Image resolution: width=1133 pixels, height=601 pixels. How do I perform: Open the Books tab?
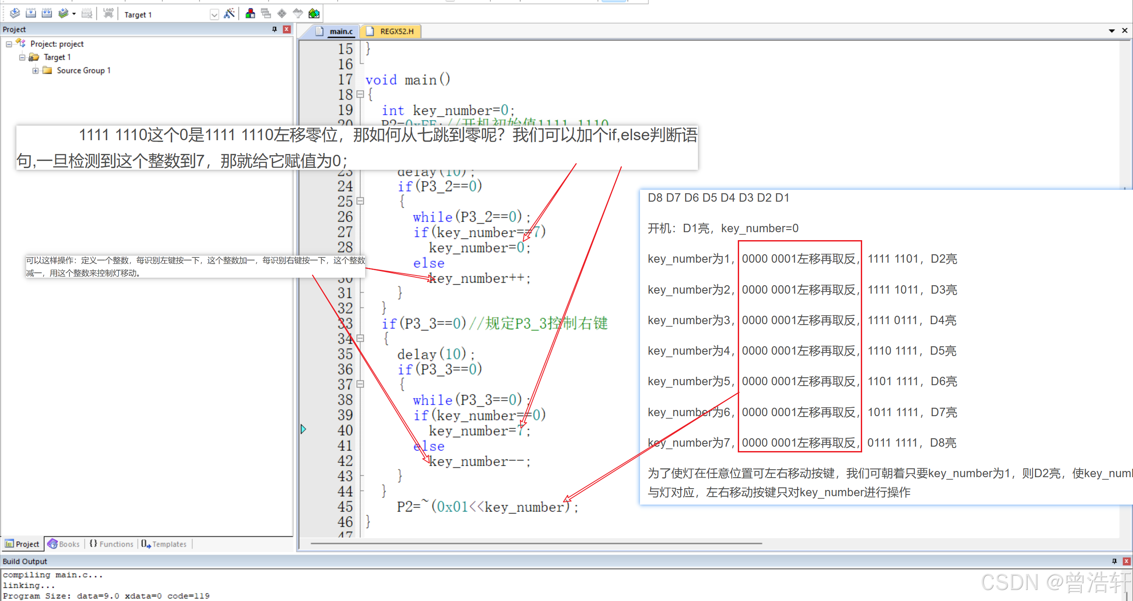point(64,544)
